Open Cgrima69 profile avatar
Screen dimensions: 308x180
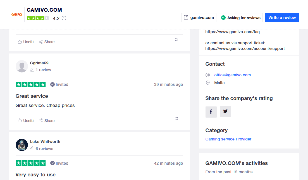(x=22, y=66)
